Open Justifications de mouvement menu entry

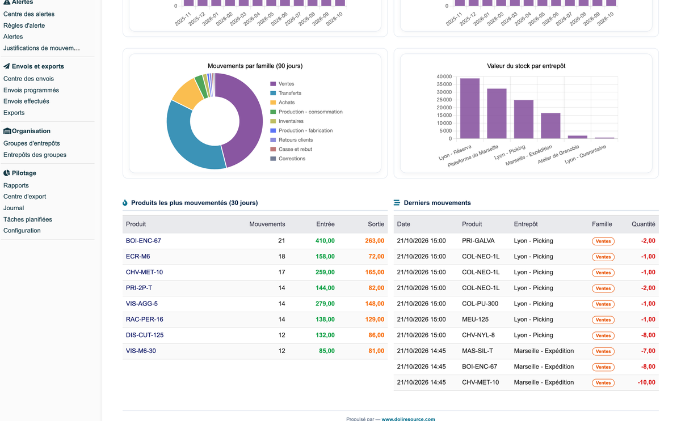tap(41, 48)
